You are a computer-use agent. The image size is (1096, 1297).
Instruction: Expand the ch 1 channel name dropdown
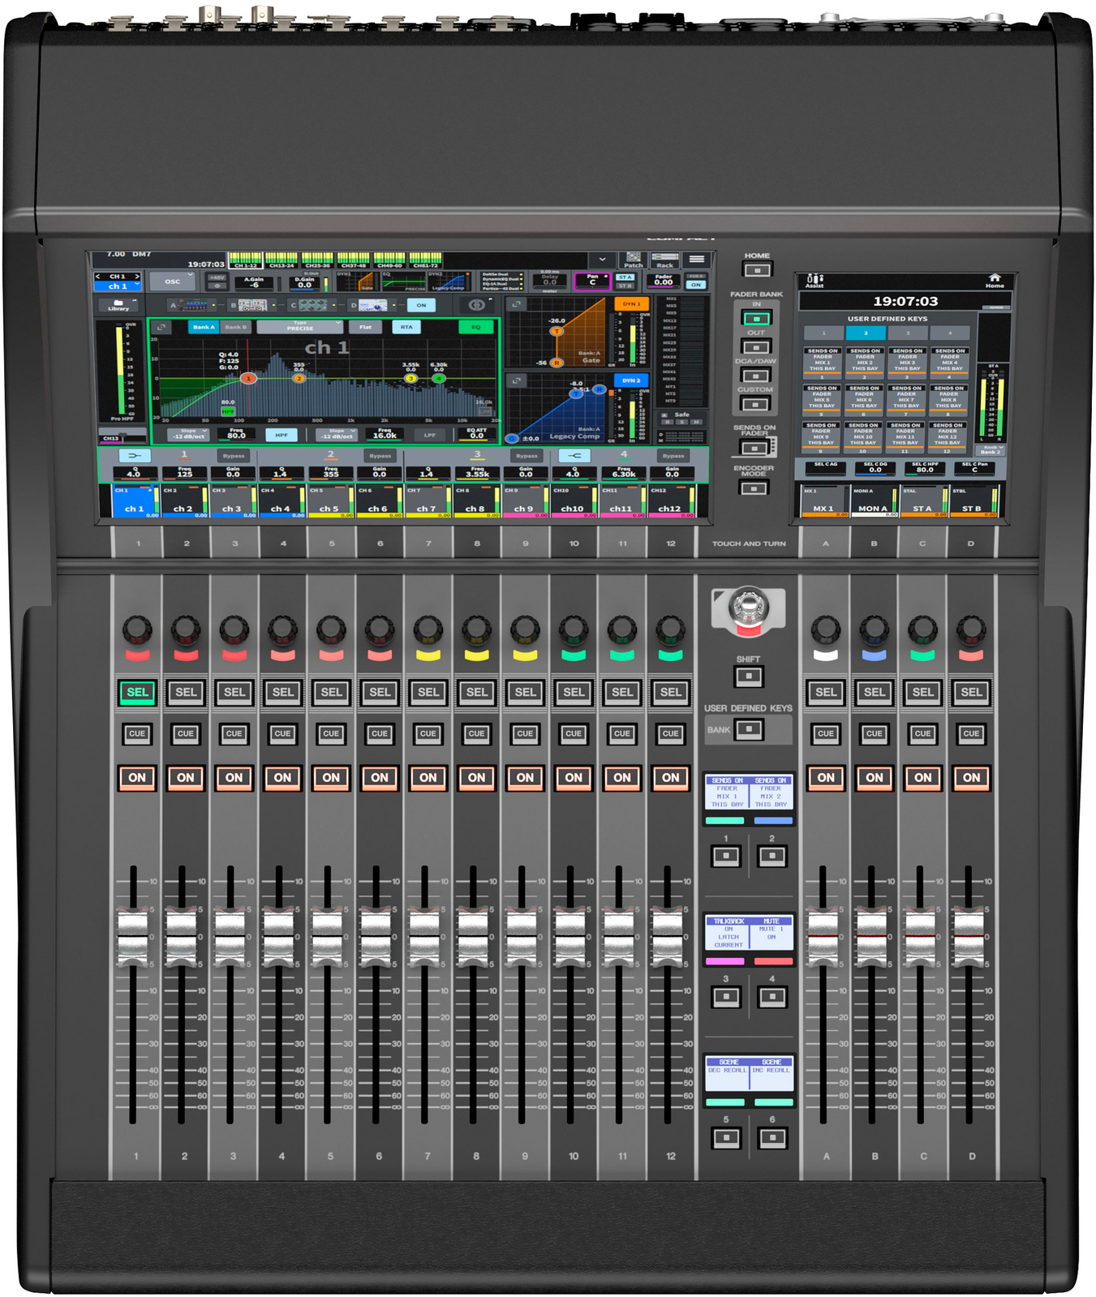tap(118, 286)
